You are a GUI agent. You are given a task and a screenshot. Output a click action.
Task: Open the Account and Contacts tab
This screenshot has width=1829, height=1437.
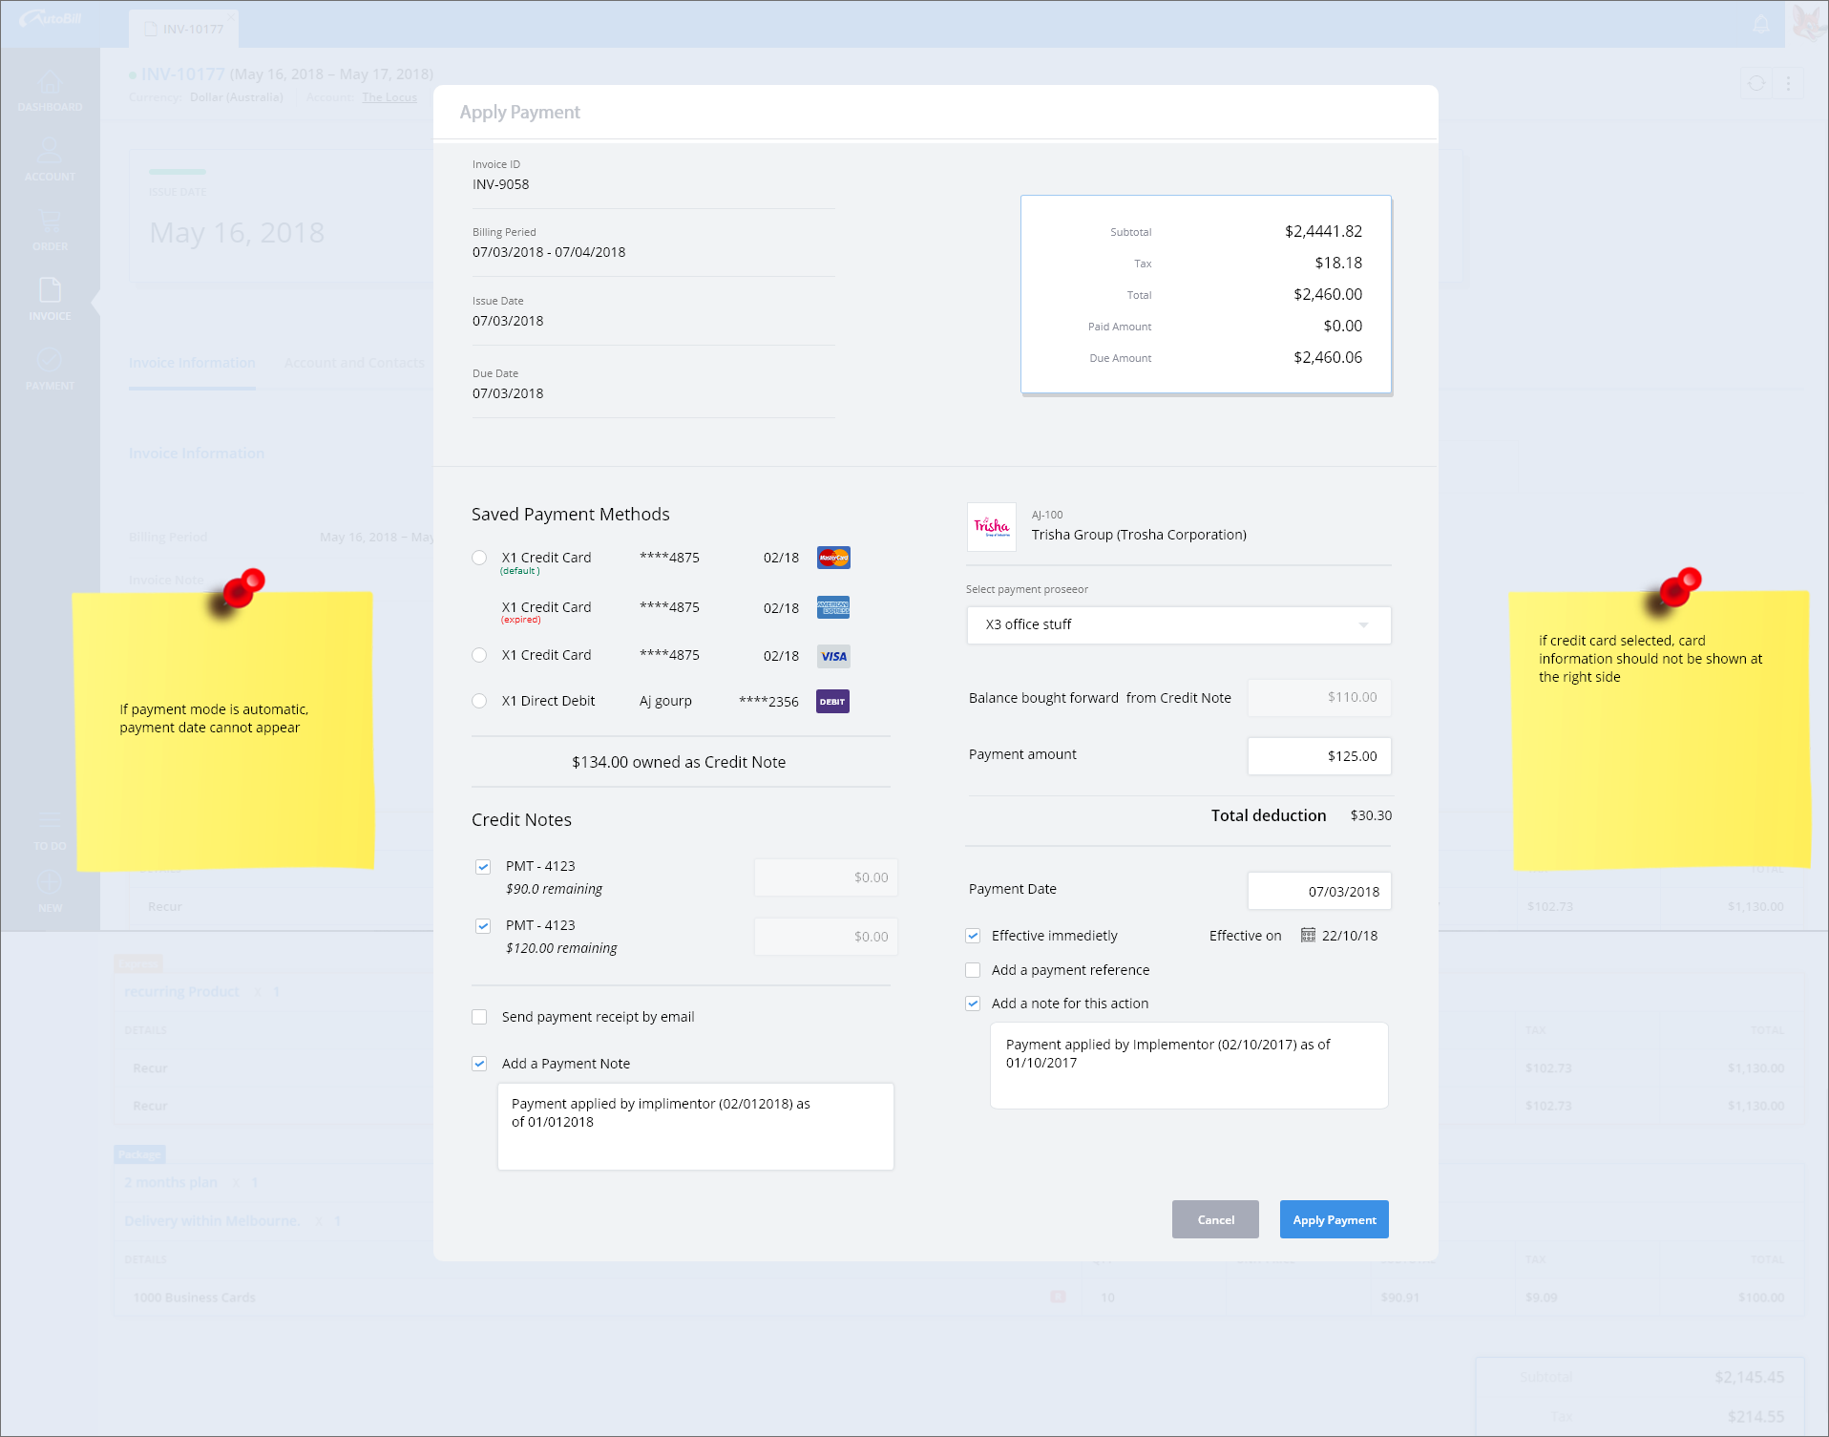354,364
